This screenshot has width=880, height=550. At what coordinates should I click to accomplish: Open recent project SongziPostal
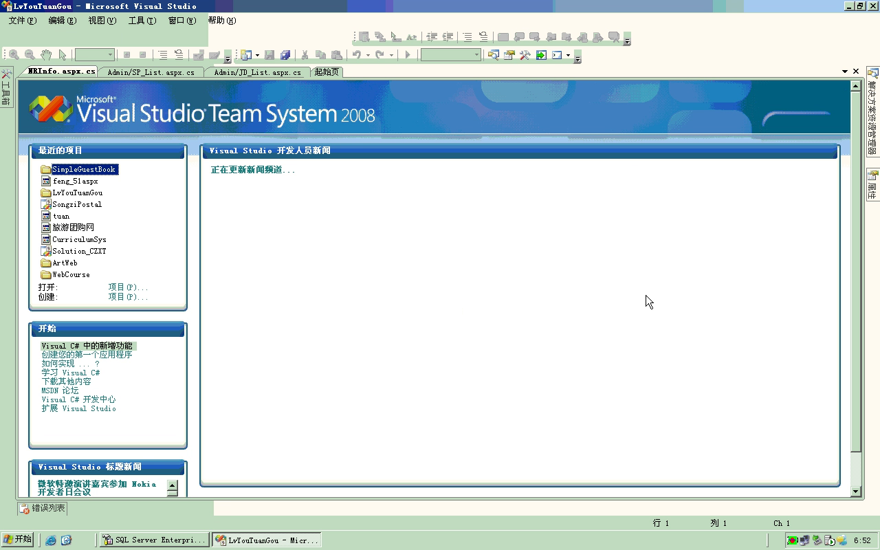[x=77, y=204]
